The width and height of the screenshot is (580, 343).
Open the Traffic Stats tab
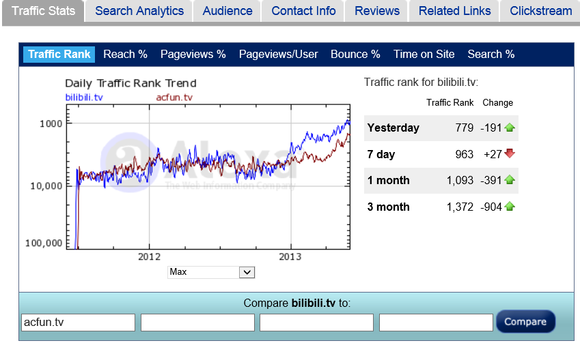(43, 11)
